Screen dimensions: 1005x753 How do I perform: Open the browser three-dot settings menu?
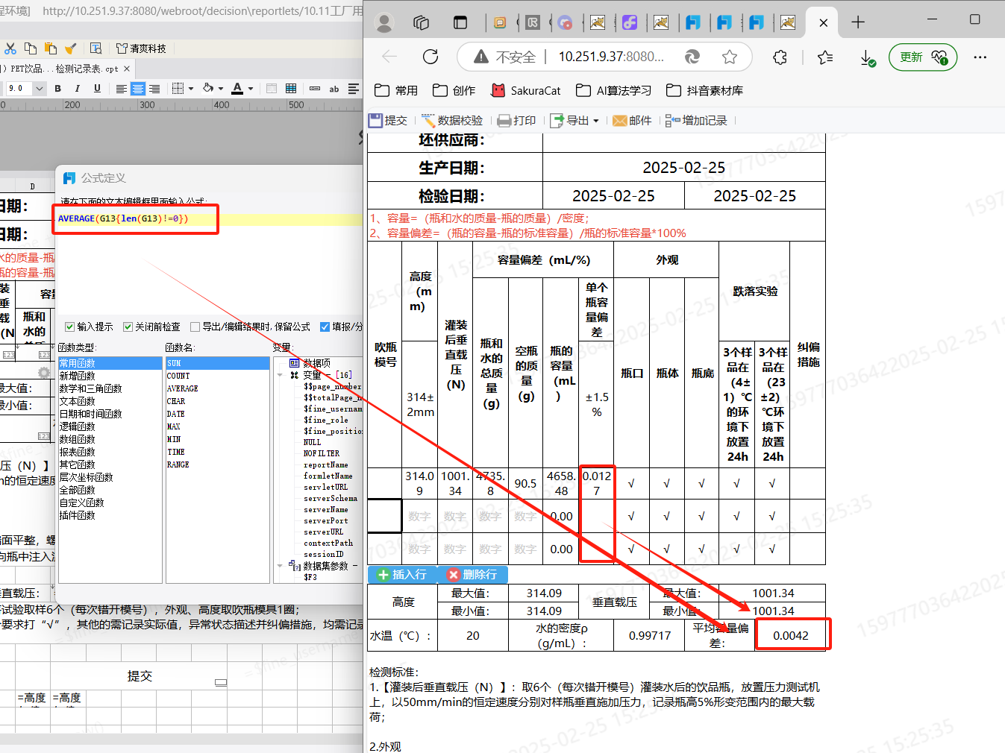point(980,57)
